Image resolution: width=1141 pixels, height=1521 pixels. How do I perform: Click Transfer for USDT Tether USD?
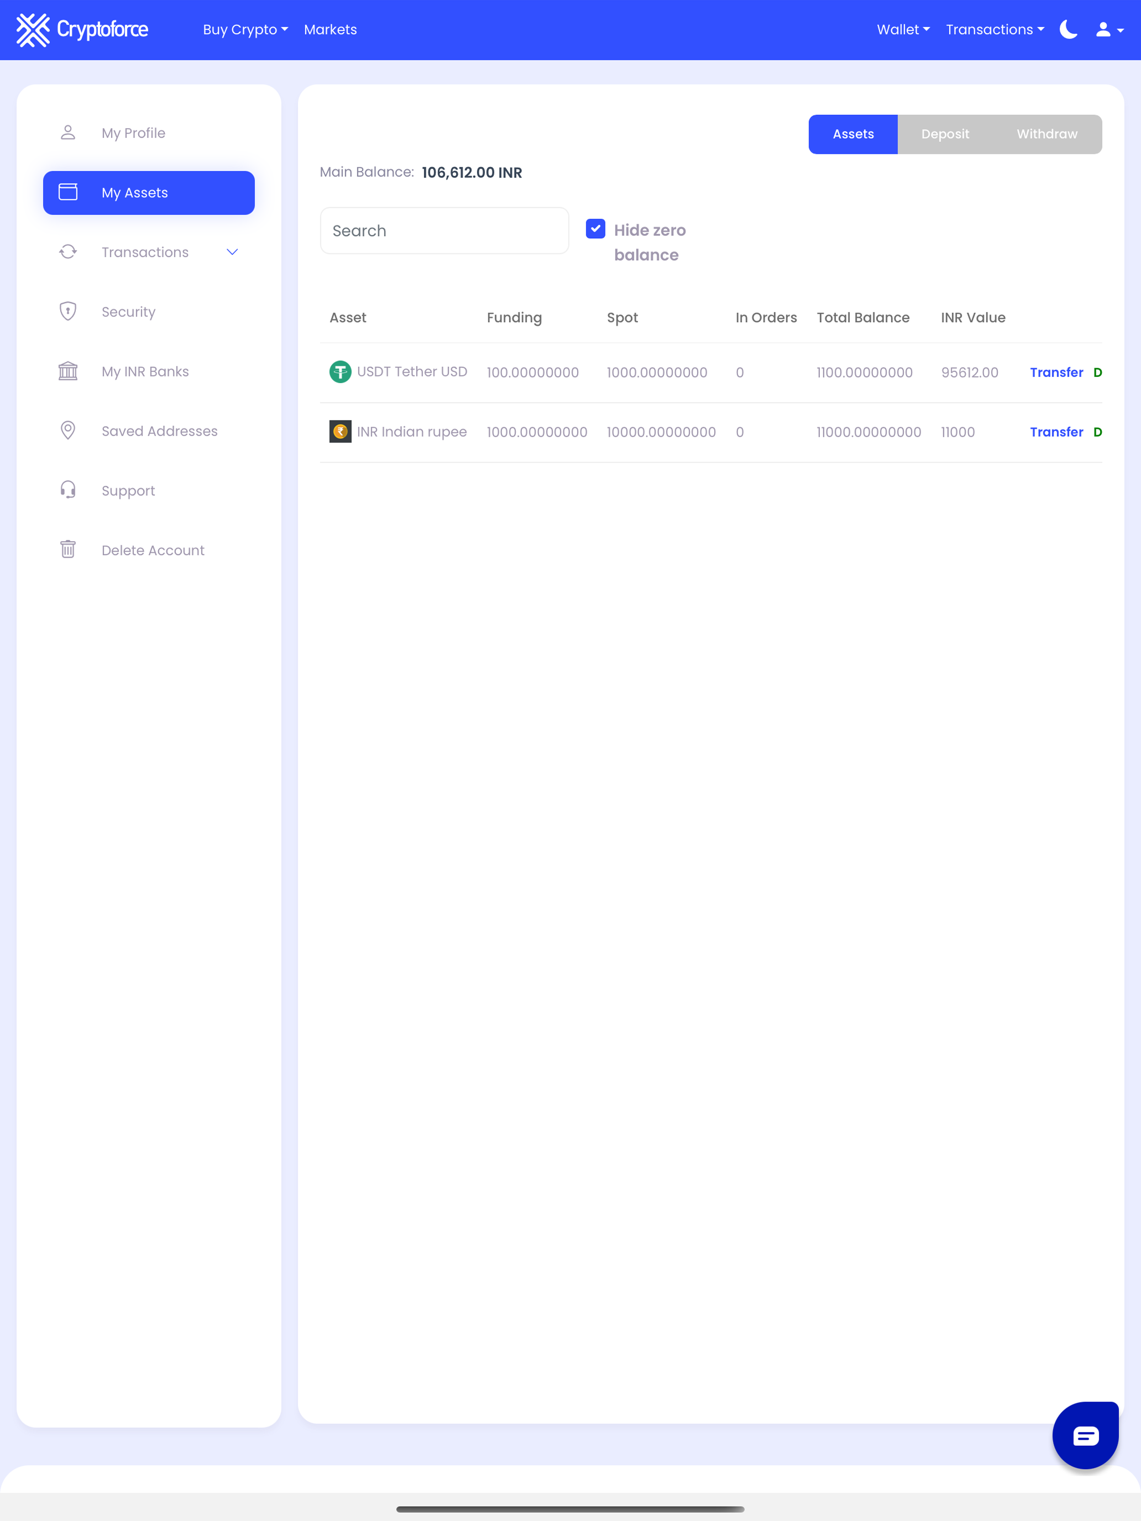(1056, 372)
